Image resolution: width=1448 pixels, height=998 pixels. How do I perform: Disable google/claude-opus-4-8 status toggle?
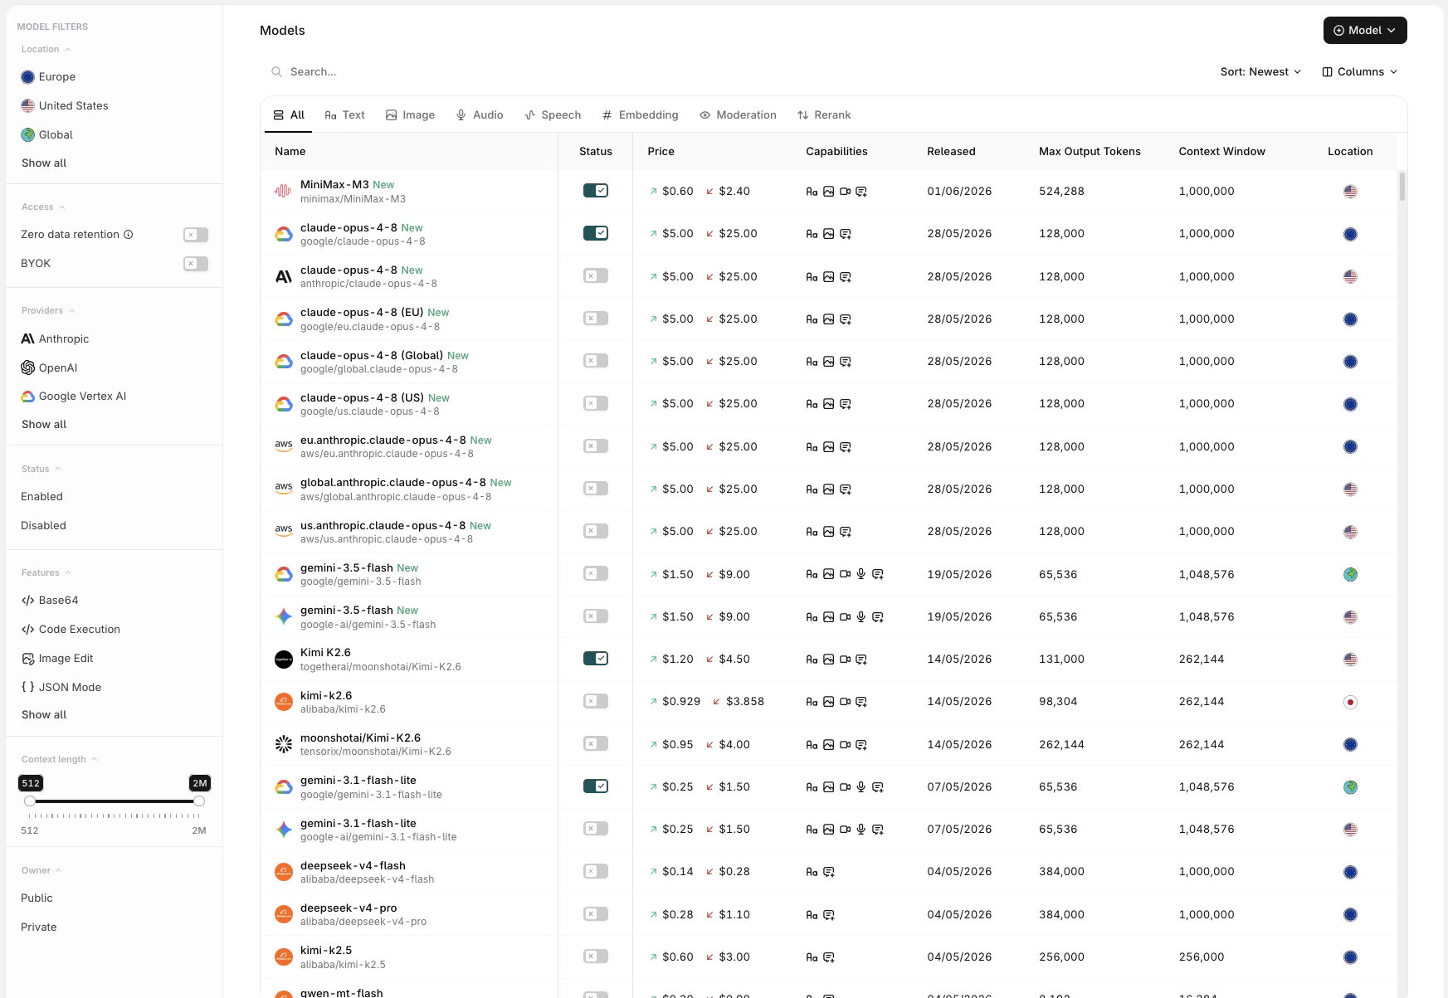click(596, 233)
